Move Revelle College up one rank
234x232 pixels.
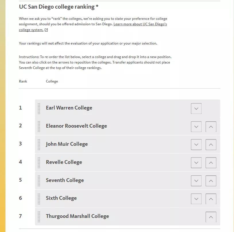pyautogui.click(x=211, y=163)
